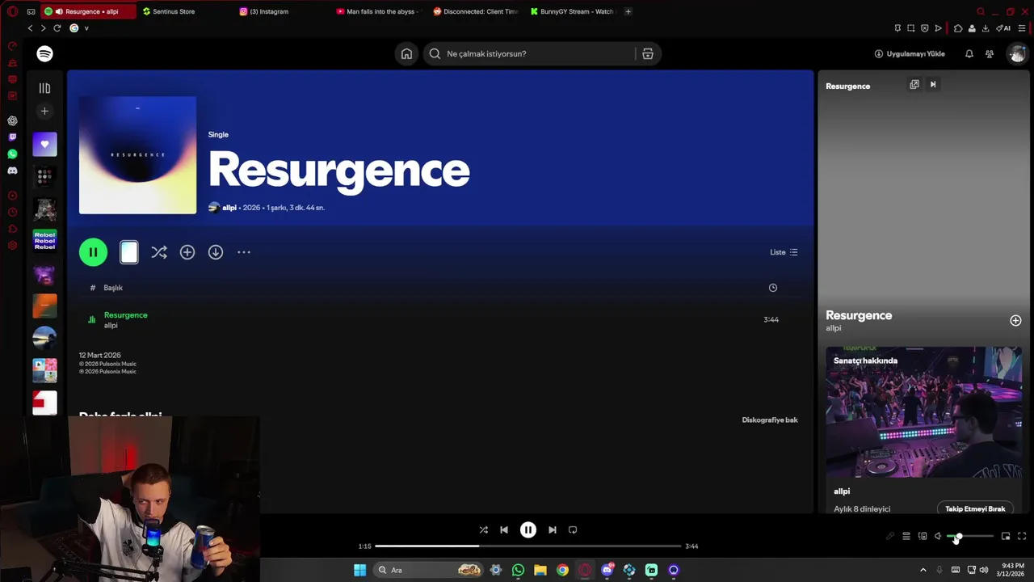
Task: Collapse the now-playing view panel
Action: click(933, 84)
